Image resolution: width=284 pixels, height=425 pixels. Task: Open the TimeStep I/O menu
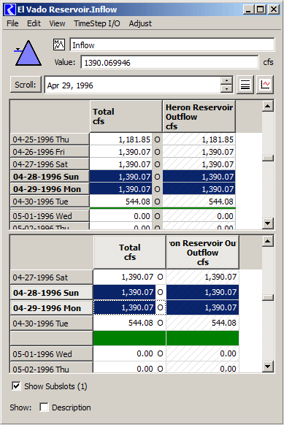[97, 23]
